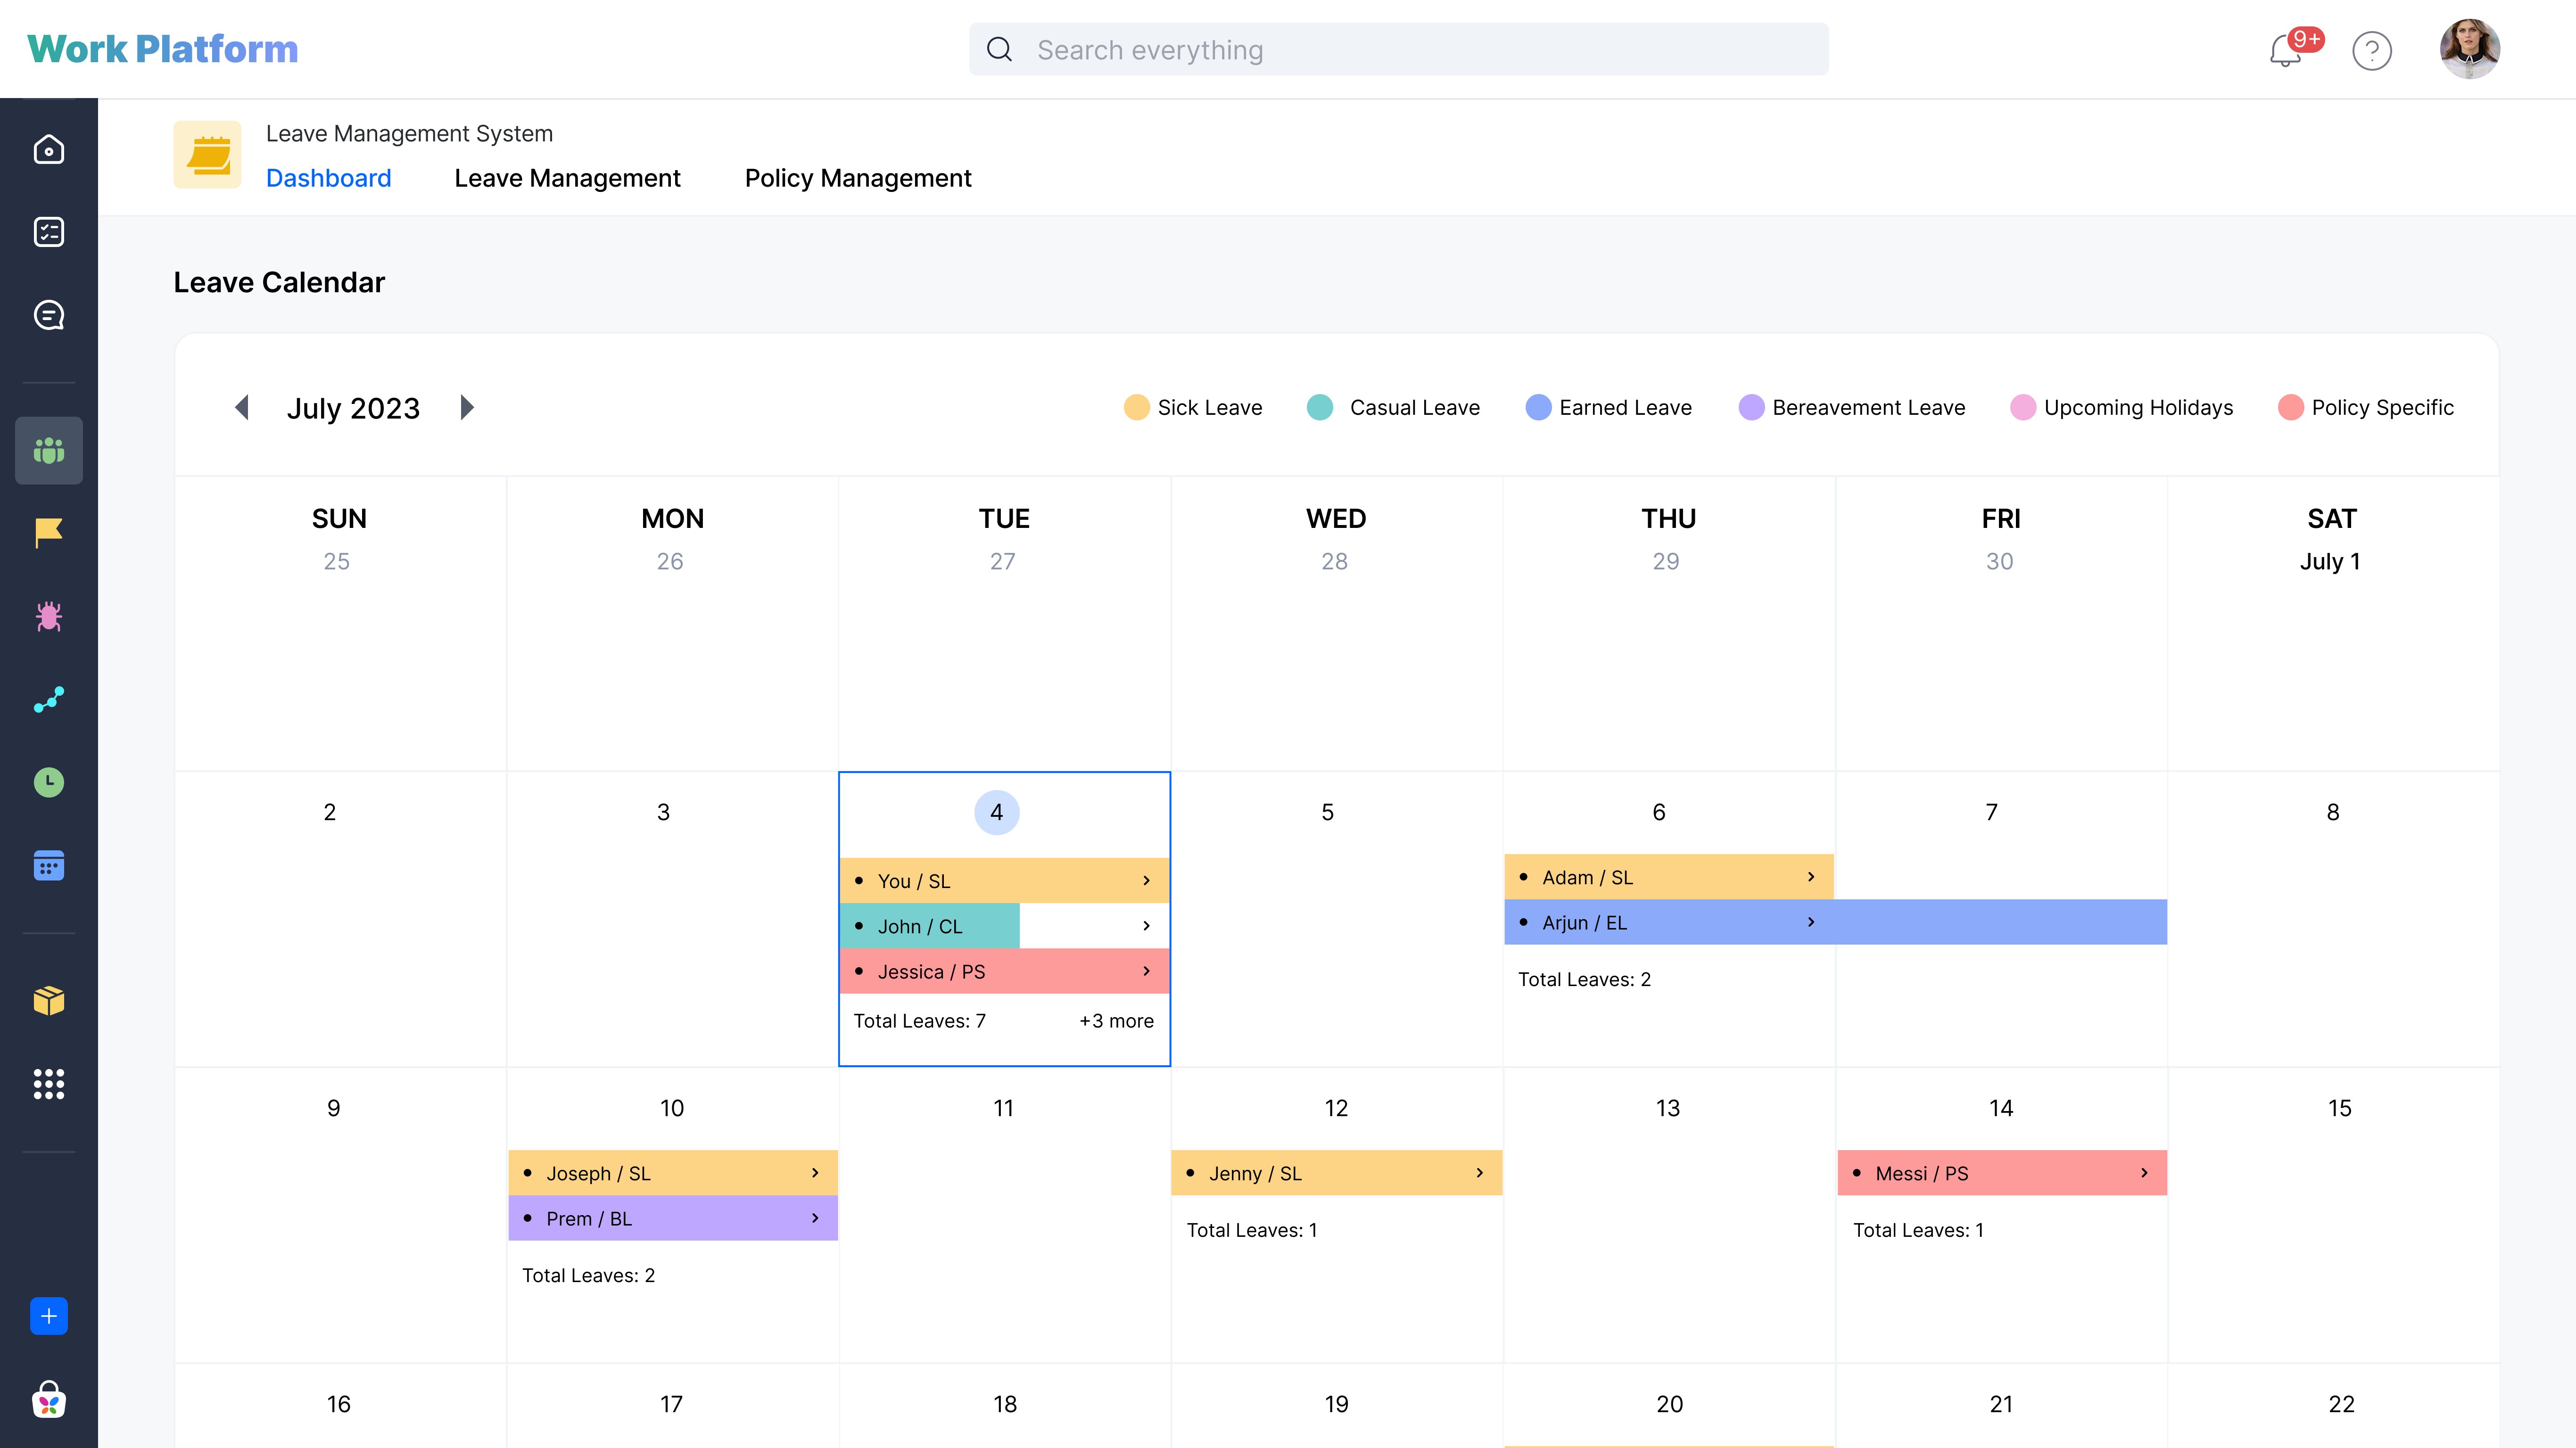Open the green clock icon in sidebar

(48, 782)
